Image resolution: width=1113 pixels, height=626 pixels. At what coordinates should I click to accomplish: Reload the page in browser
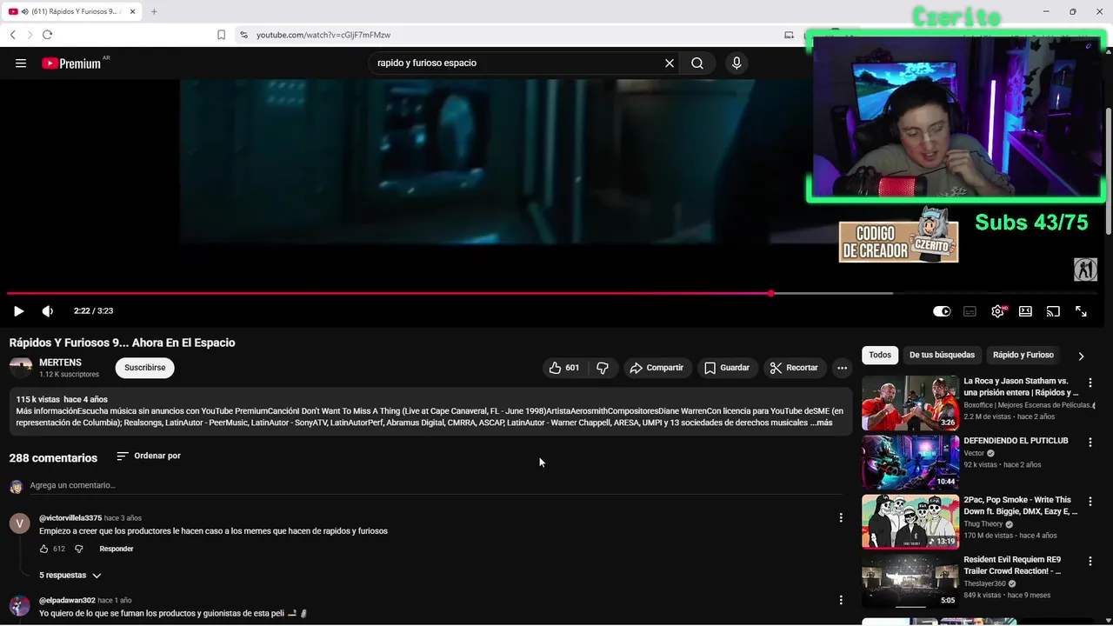tap(47, 35)
